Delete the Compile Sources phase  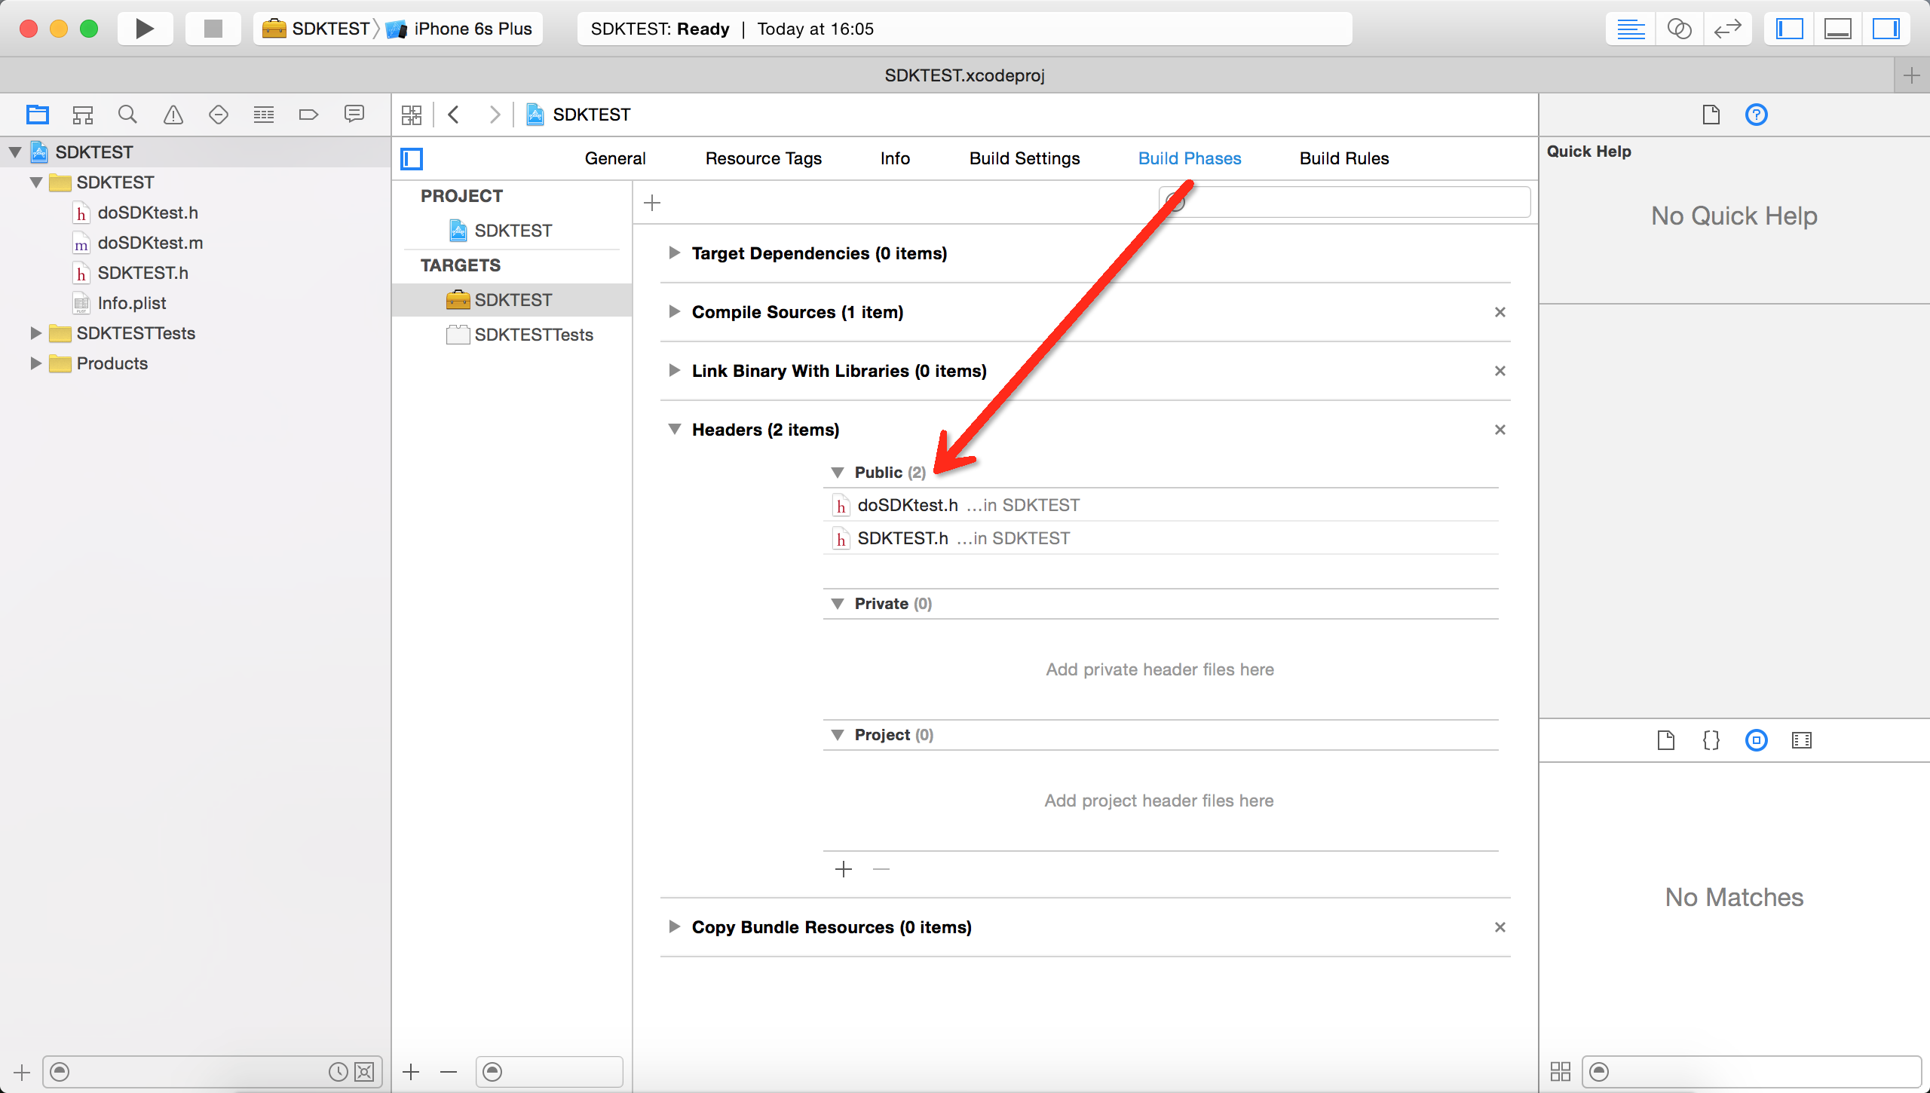tap(1500, 312)
